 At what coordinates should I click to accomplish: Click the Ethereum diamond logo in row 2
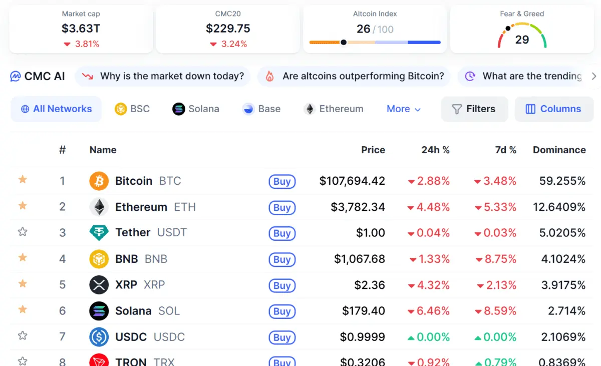click(99, 207)
